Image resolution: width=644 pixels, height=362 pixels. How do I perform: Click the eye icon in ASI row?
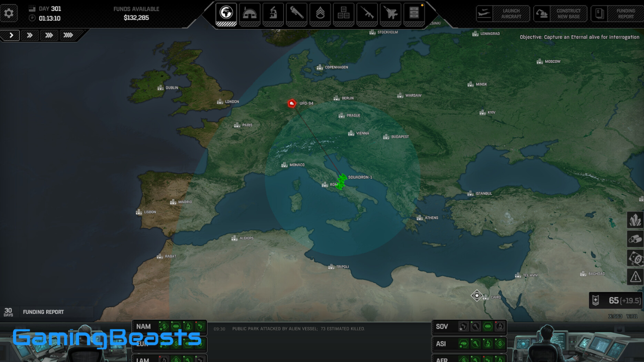(463, 344)
